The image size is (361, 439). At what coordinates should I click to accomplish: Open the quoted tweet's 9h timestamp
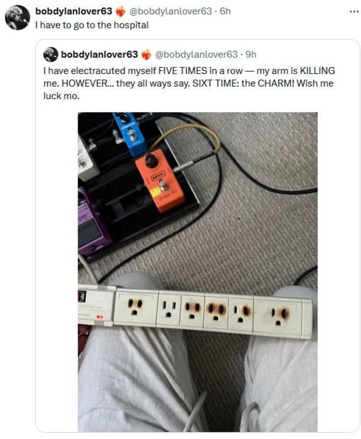[x=251, y=55]
